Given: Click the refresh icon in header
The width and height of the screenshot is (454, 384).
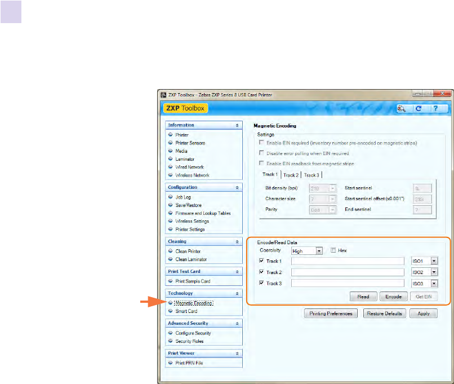Looking at the screenshot, I should click(x=419, y=108).
